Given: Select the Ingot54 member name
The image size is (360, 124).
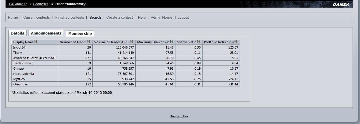Looking at the screenshot, I should [19, 47].
